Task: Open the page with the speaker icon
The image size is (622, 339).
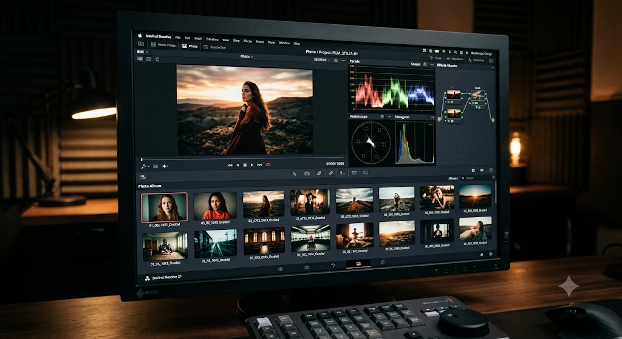Action: pyautogui.click(x=307, y=267)
